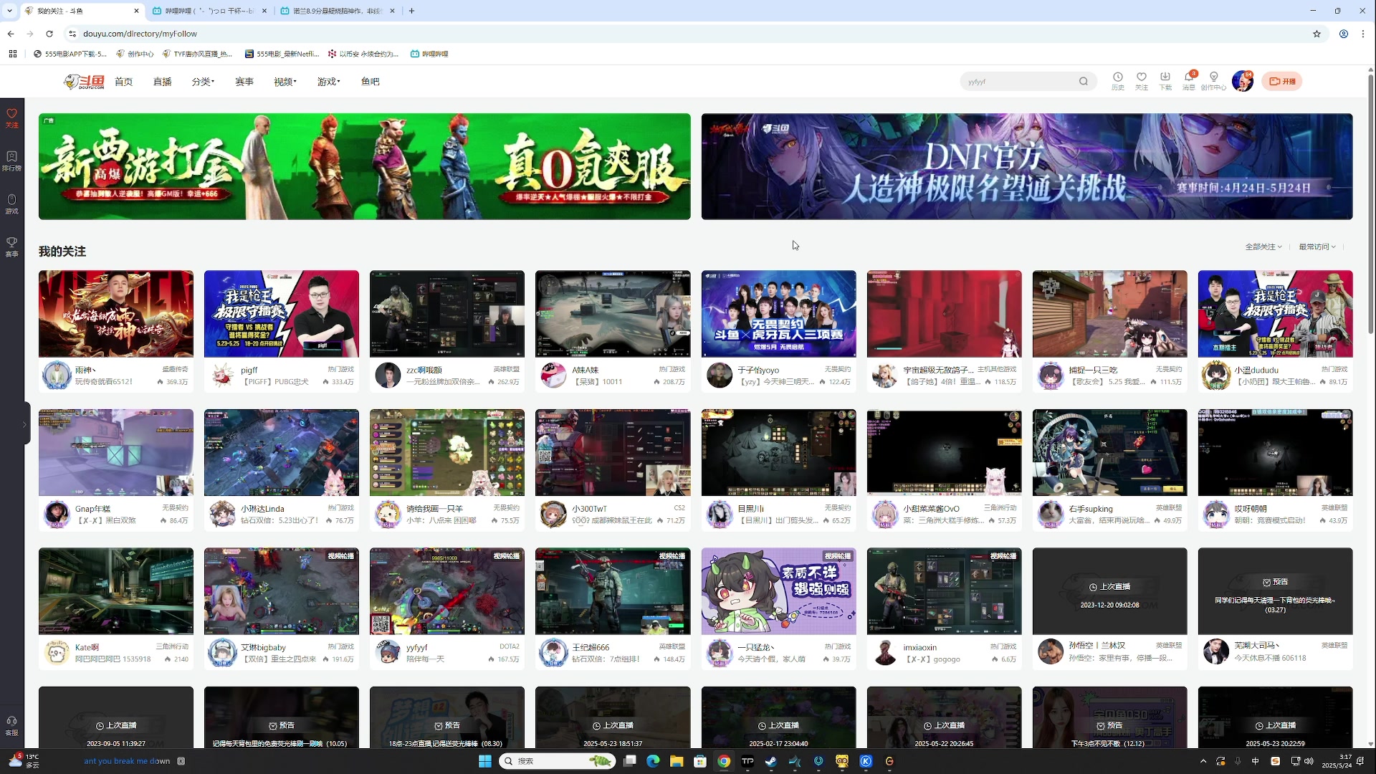Open Steam from the taskbar
Image resolution: width=1376 pixels, height=774 pixels.
(x=771, y=761)
